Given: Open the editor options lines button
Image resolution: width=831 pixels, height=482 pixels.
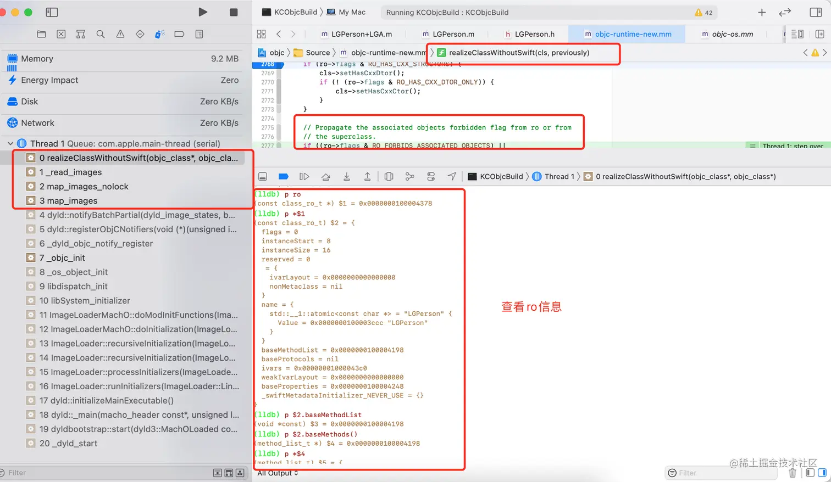Looking at the screenshot, I should click(x=797, y=34).
